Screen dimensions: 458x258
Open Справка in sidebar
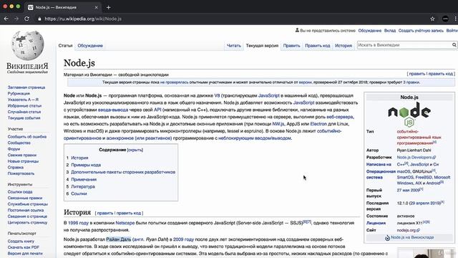(x=16, y=168)
